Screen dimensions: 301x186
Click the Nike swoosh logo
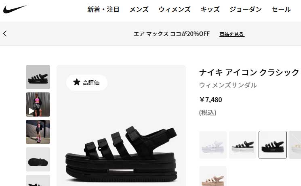tap(15, 9)
